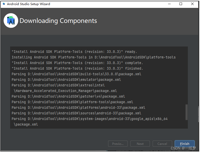Click the patcher\v4\package.xml line

coord(68,96)
